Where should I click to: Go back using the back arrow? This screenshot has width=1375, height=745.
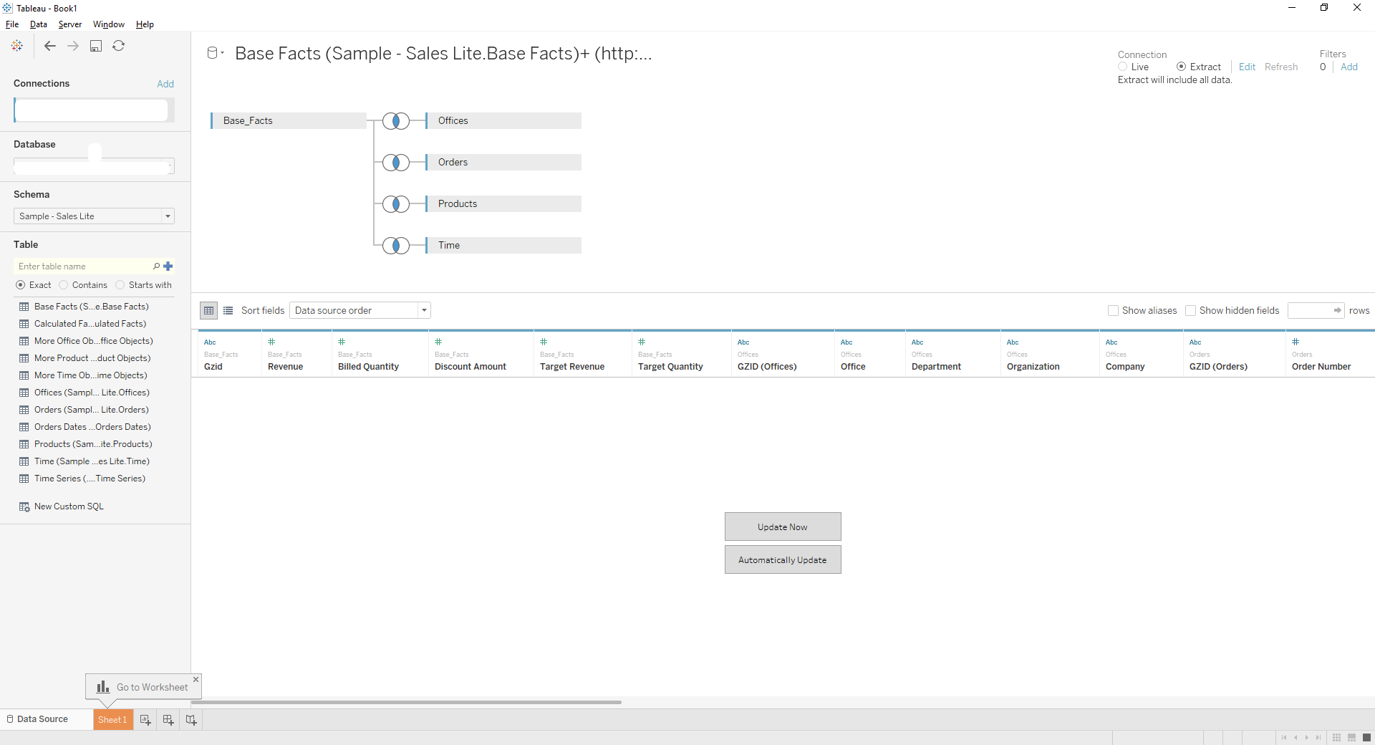[x=50, y=46]
